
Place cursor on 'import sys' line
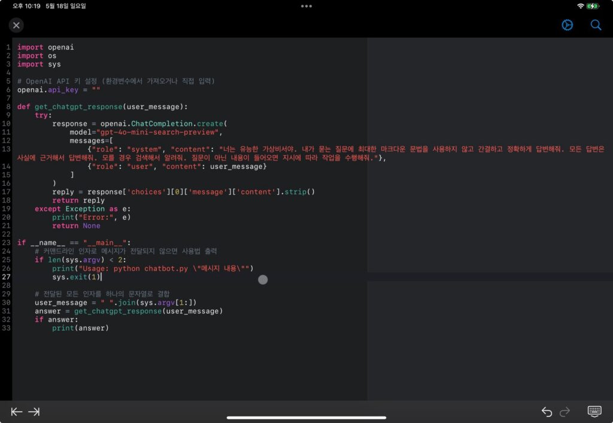[x=39, y=64]
